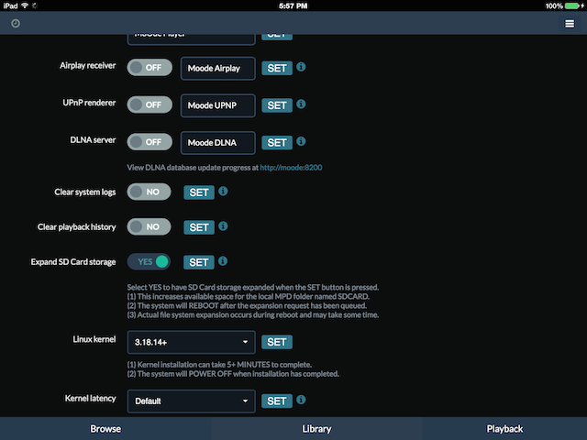
Task: Edit the Moode Airplay name field
Action: pos(218,69)
